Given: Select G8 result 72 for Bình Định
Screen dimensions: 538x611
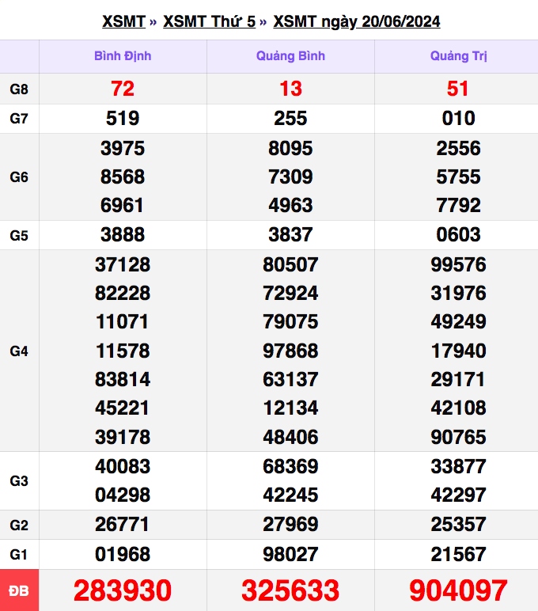Looking at the screenshot, I should click(123, 89).
